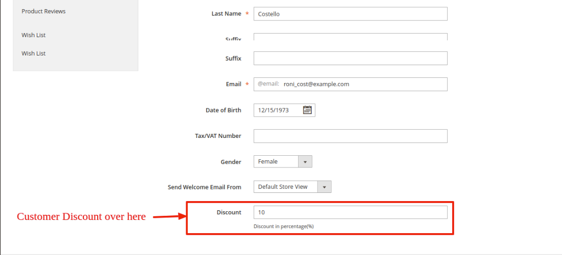This screenshot has height=255, width=562.
Task: Click the @email: prefix in Email field
Action: (x=268, y=84)
